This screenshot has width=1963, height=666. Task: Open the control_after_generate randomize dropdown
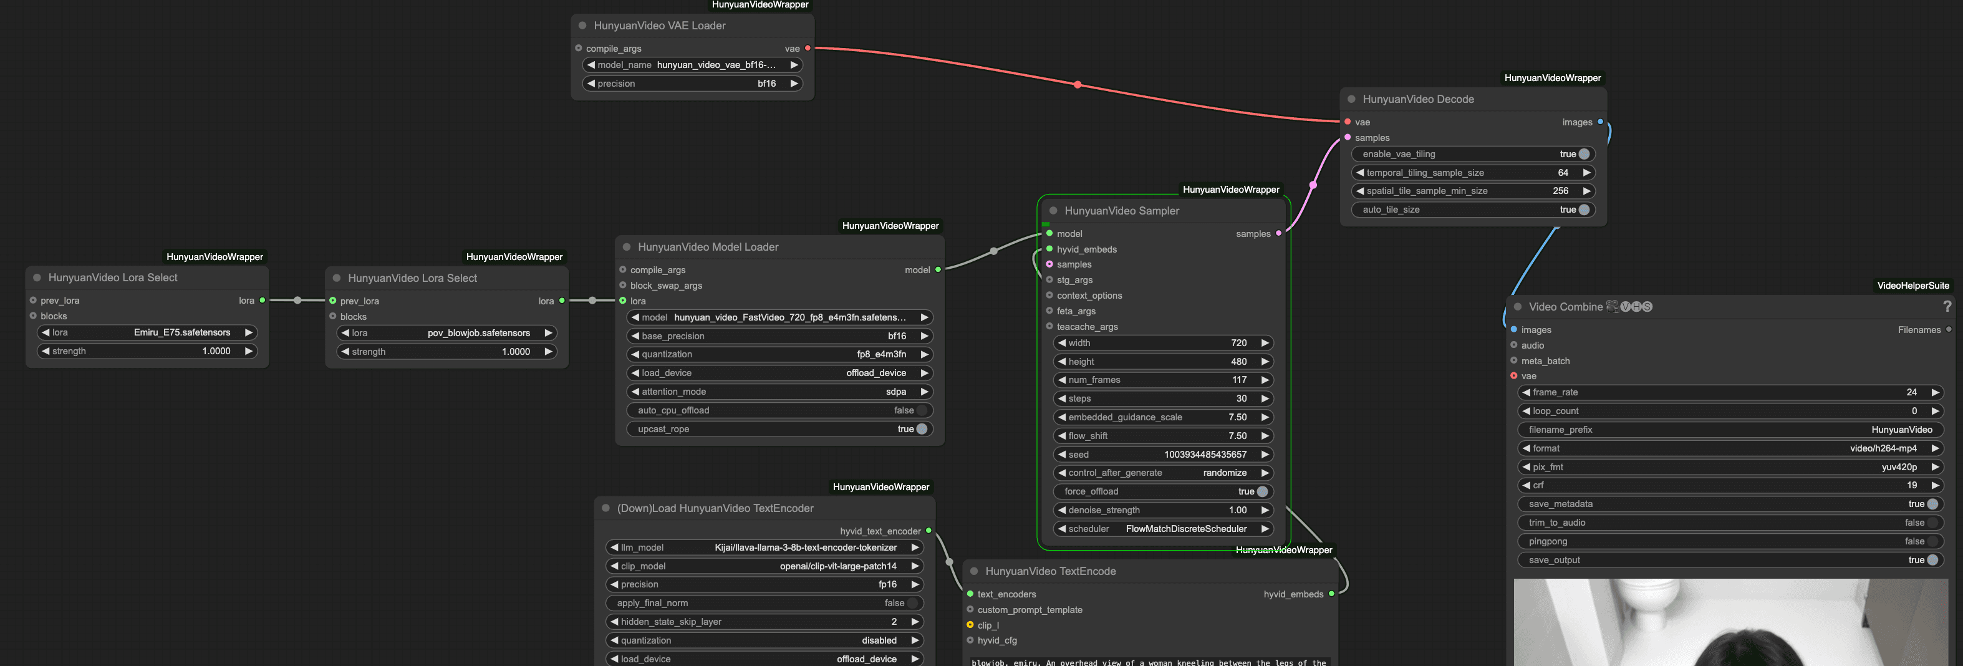coord(1163,473)
